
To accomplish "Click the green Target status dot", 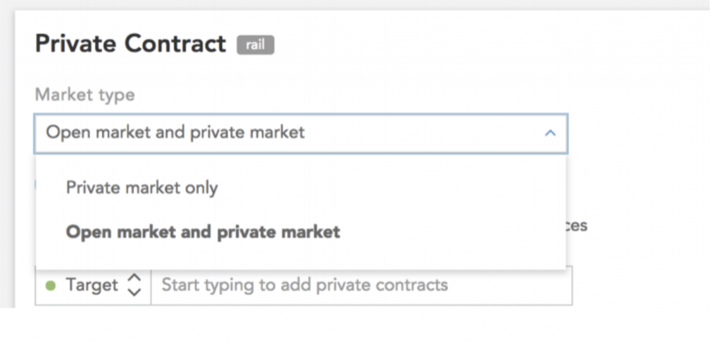I will point(51,286).
